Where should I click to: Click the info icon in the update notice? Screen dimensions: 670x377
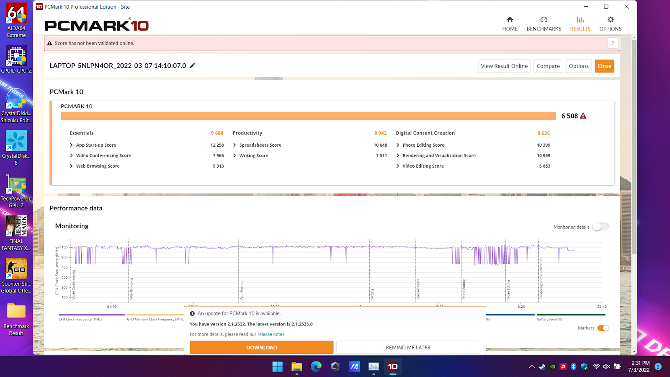192,313
